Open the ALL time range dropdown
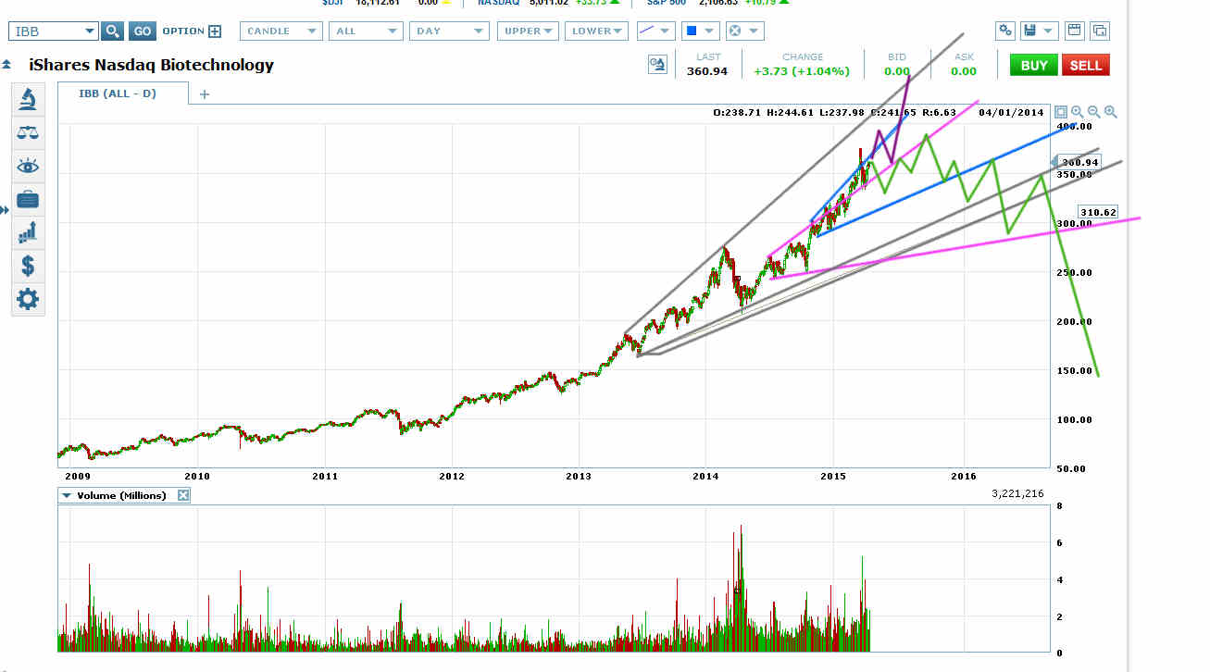 click(x=368, y=31)
